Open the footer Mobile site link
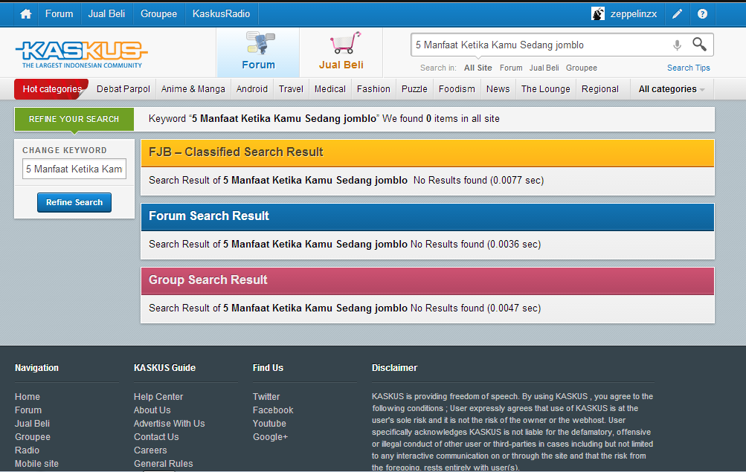Viewport: 746px width, 472px height. point(36,463)
